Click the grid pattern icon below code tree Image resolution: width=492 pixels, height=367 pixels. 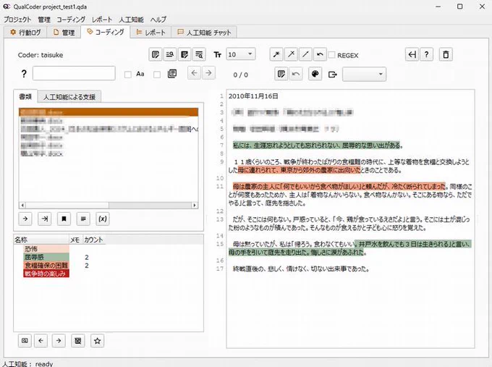point(78,341)
